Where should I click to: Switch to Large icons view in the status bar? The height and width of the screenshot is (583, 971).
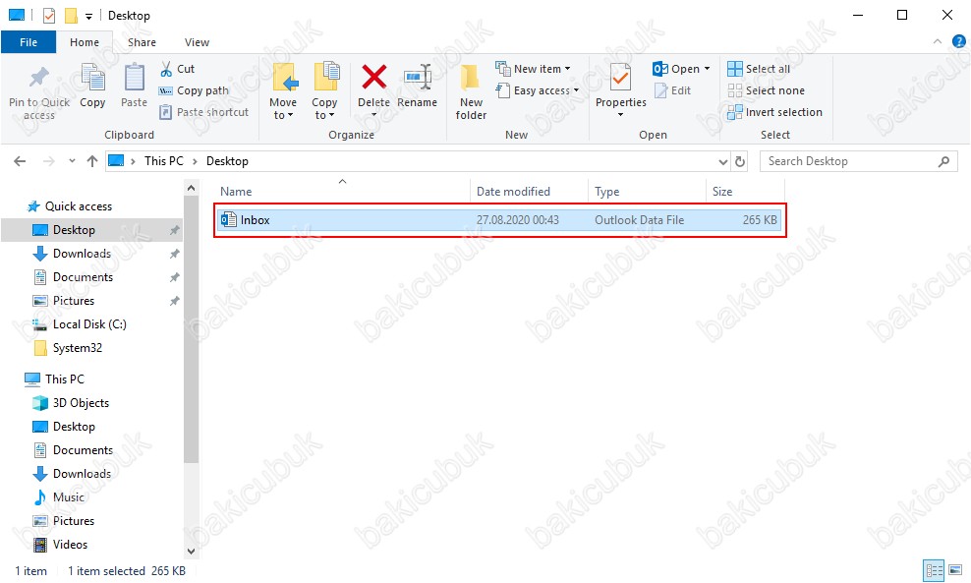pyautogui.click(x=955, y=569)
